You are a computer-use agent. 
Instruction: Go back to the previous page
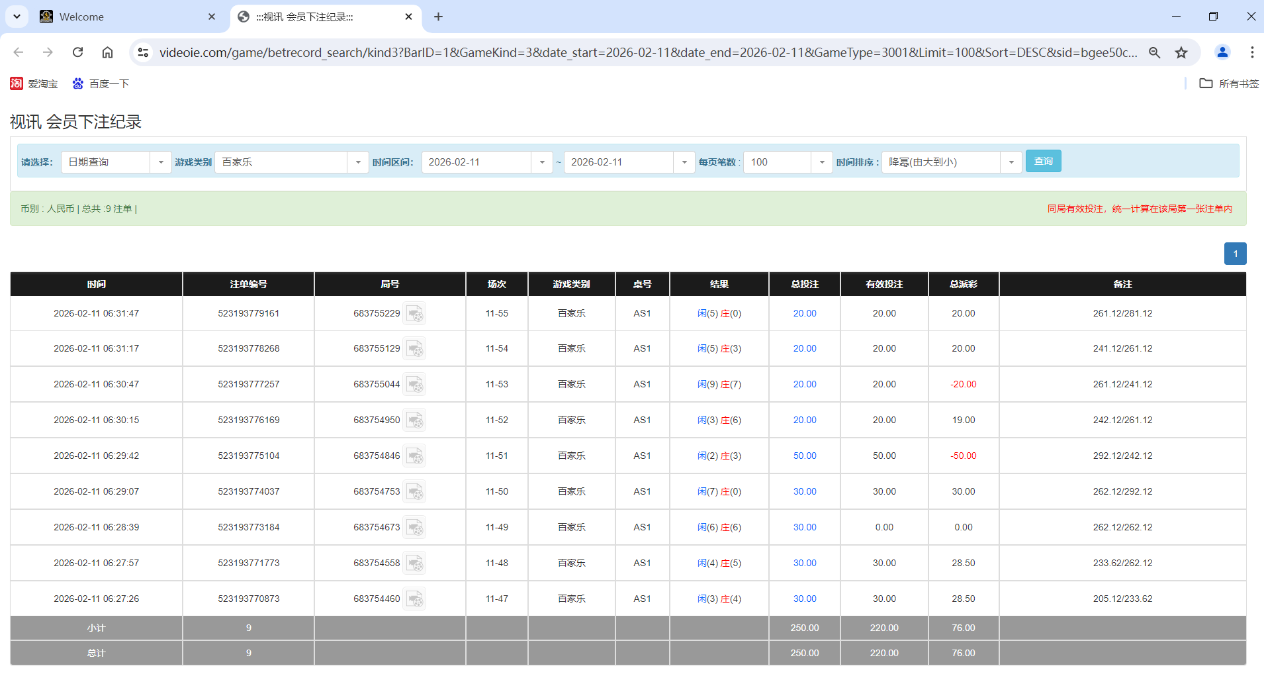point(18,52)
